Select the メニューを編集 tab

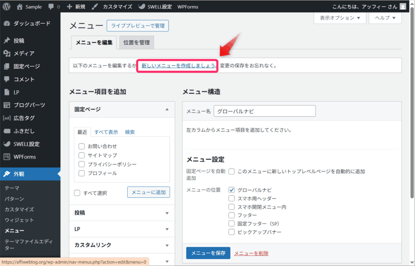point(94,43)
